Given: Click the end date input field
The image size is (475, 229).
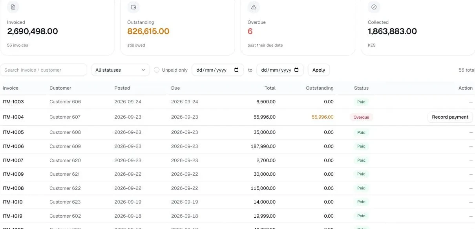Looking at the screenshot, I should tap(280, 70).
